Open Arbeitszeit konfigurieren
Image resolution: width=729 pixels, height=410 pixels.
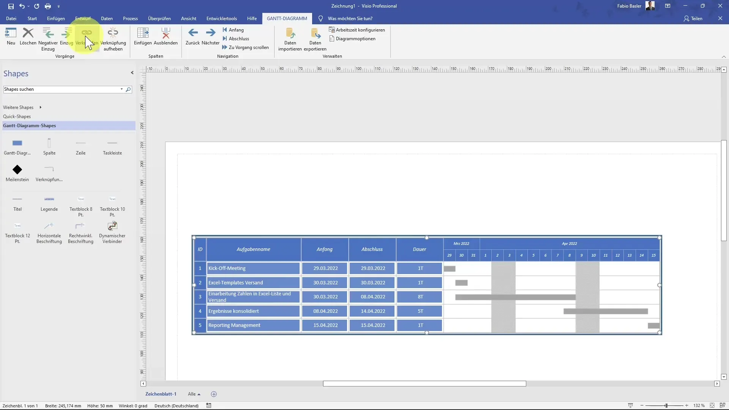[357, 30]
